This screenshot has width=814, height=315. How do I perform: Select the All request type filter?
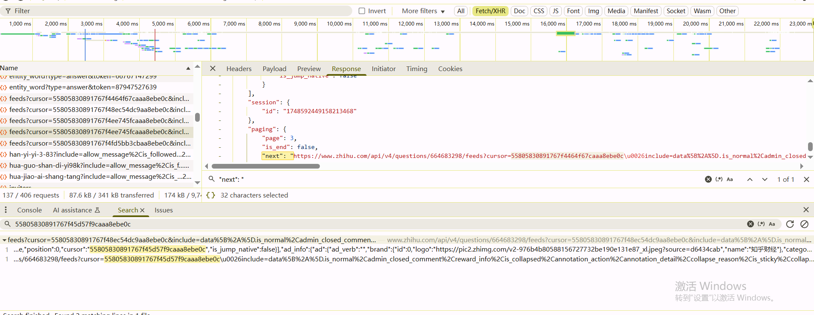(x=460, y=11)
